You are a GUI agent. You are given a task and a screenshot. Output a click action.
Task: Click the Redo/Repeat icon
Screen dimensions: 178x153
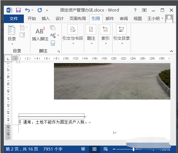click(40, 10)
